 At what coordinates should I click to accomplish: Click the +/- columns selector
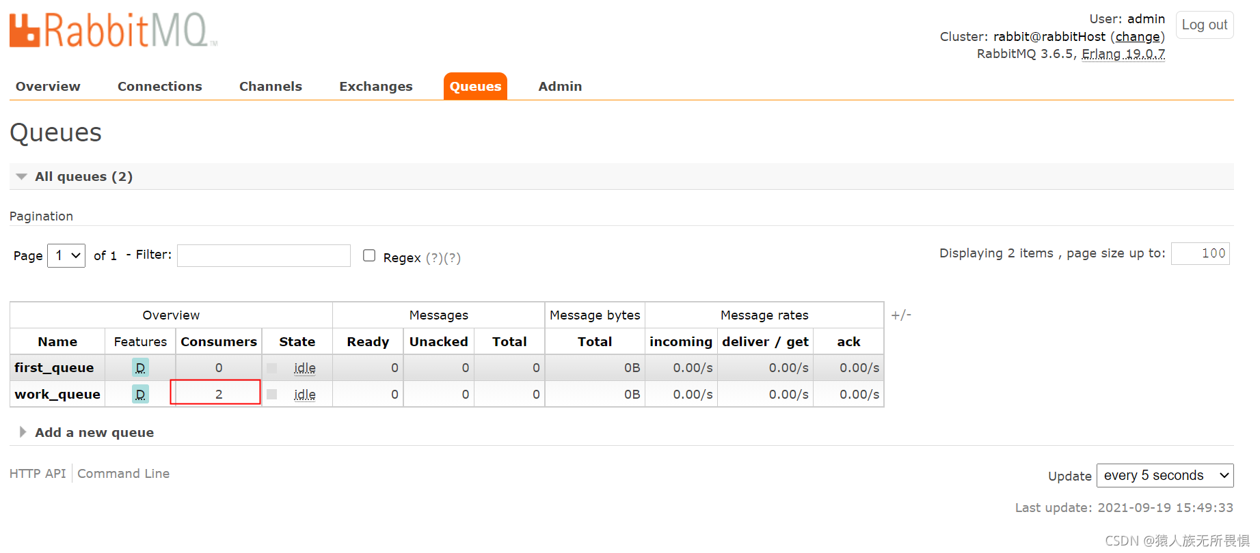pyautogui.click(x=901, y=315)
